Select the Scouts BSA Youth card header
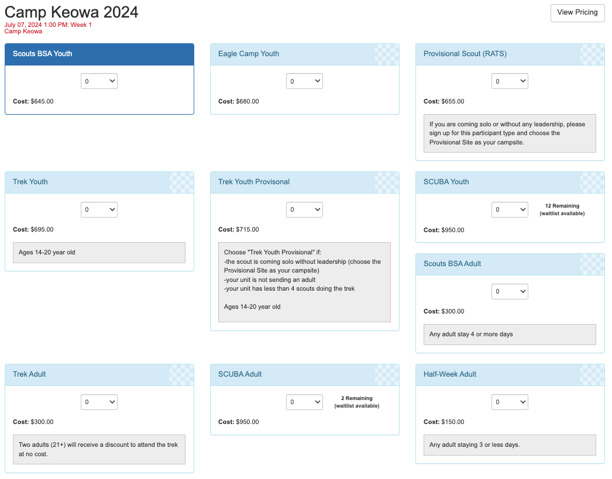Image resolution: width=612 pixels, height=479 pixels. pyautogui.click(x=99, y=54)
